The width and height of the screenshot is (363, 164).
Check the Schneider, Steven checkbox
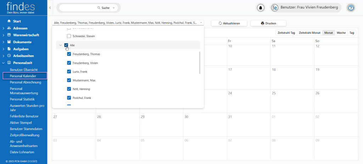pyautogui.click(x=69, y=36)
